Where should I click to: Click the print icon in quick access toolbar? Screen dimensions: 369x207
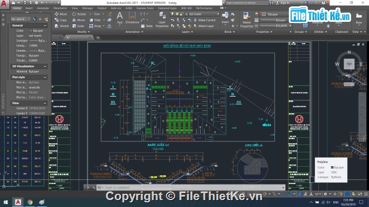pyautogui.click(x=36, y=3)
